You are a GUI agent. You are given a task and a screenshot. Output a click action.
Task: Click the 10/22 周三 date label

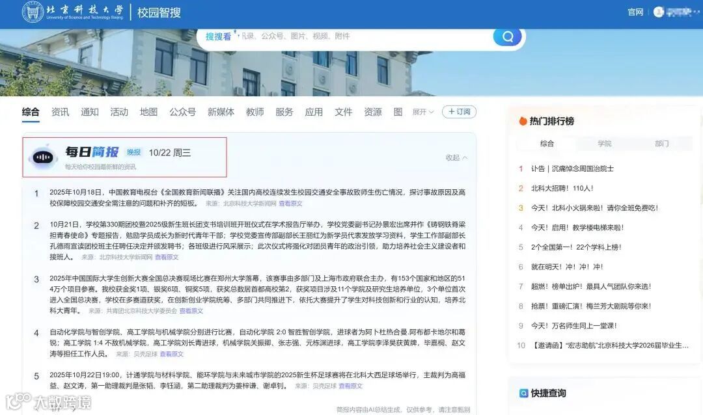click(170, 153)
